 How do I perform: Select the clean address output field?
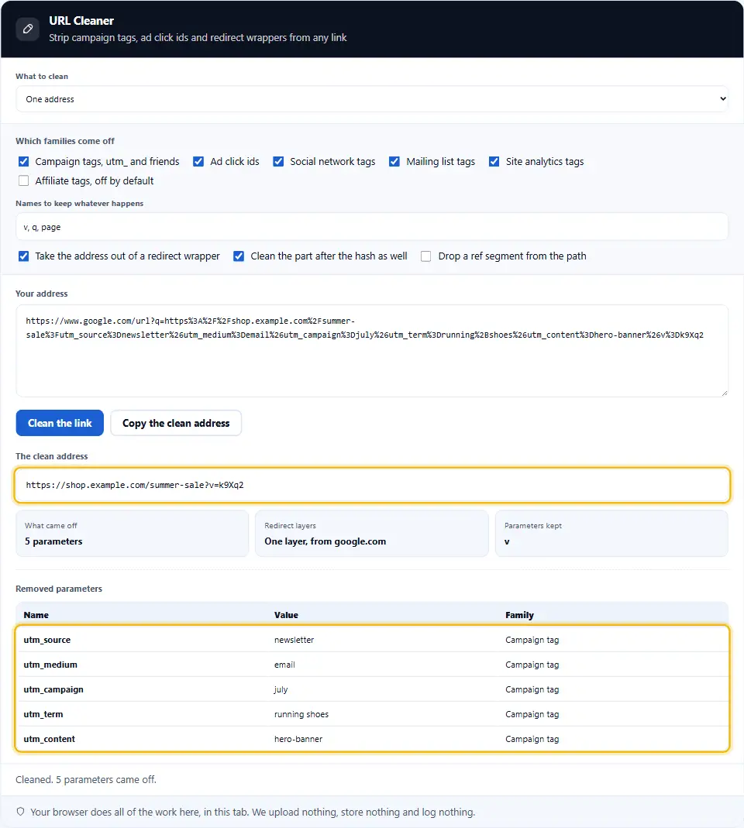point(372,485)
